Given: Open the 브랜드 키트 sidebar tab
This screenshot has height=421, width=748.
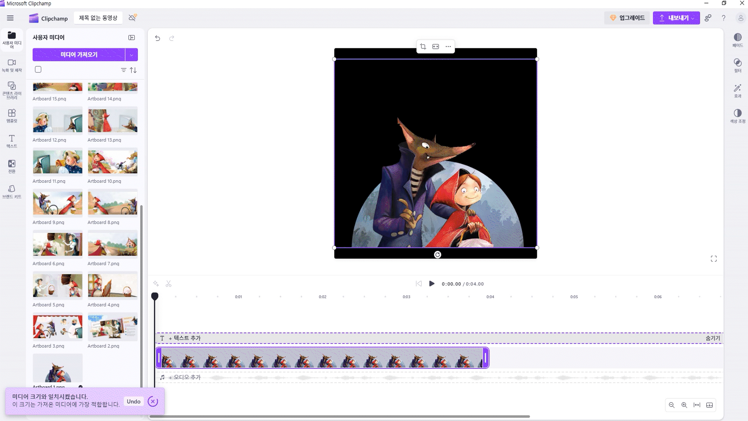Looking at the screenshot, I should [12, 192].
